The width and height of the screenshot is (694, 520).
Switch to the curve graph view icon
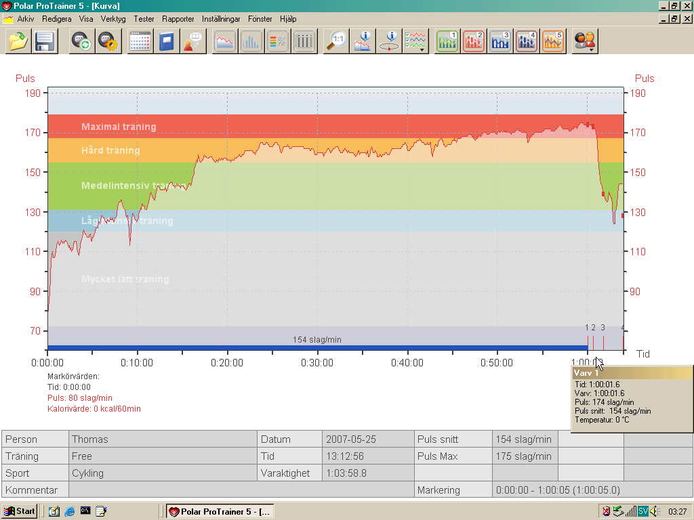click(x=225, y=41)
